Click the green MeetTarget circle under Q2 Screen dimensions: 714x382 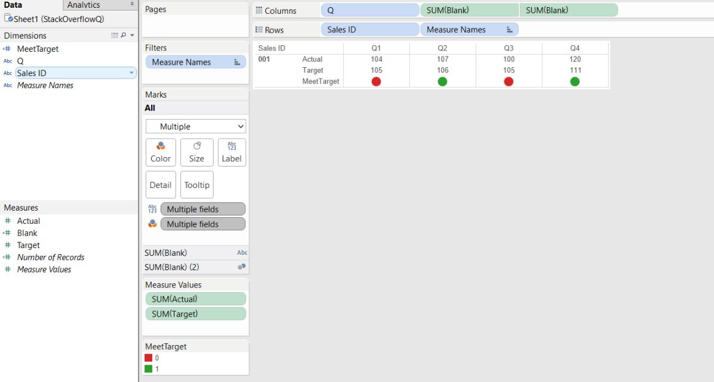click(442, 82)
